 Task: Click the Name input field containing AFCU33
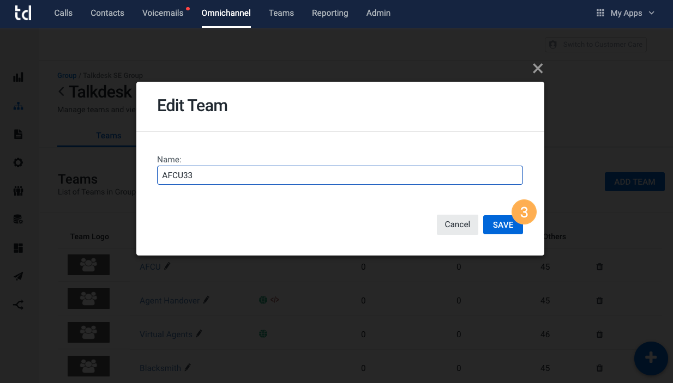[x=340, y=175]
